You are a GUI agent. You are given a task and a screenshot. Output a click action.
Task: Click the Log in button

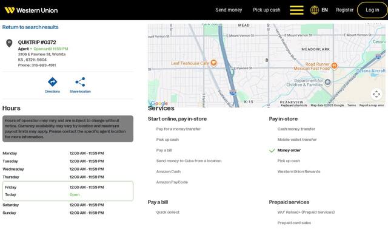click(372, 10)
